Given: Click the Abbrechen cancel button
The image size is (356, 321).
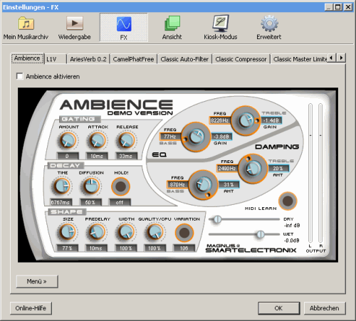Looking at the screenshot, I should 325,308.
